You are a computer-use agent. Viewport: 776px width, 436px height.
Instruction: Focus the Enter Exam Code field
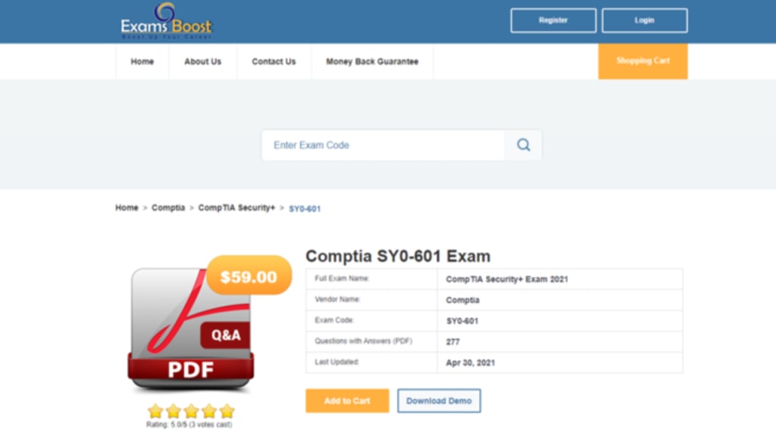coord(383,145)
